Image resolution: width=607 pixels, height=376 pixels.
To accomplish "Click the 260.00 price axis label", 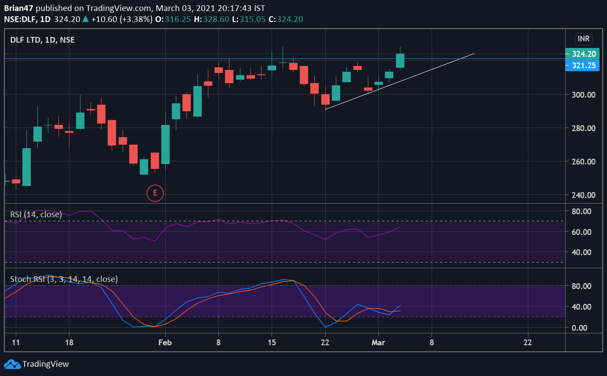I will tap(583, 161).
